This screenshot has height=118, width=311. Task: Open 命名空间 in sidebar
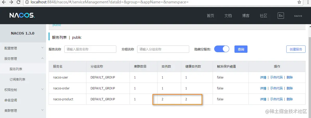[23, 100]
